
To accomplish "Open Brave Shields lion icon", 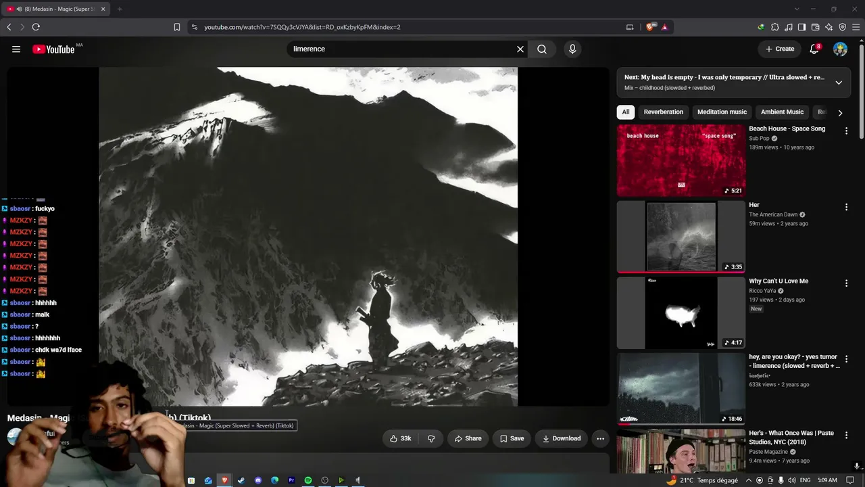I will click(x=651, y=27).
